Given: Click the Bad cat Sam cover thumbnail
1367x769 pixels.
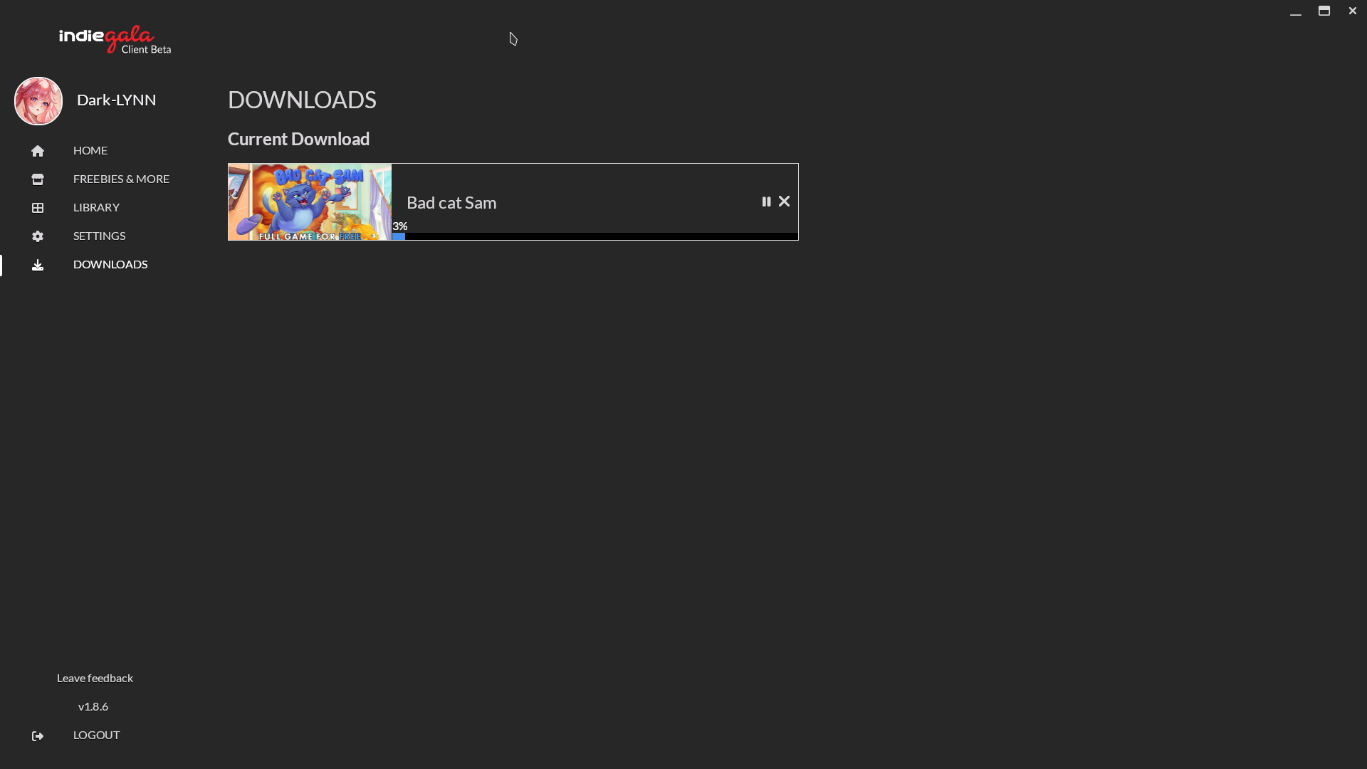Looking at the screenshot, I should coord(310,202).
